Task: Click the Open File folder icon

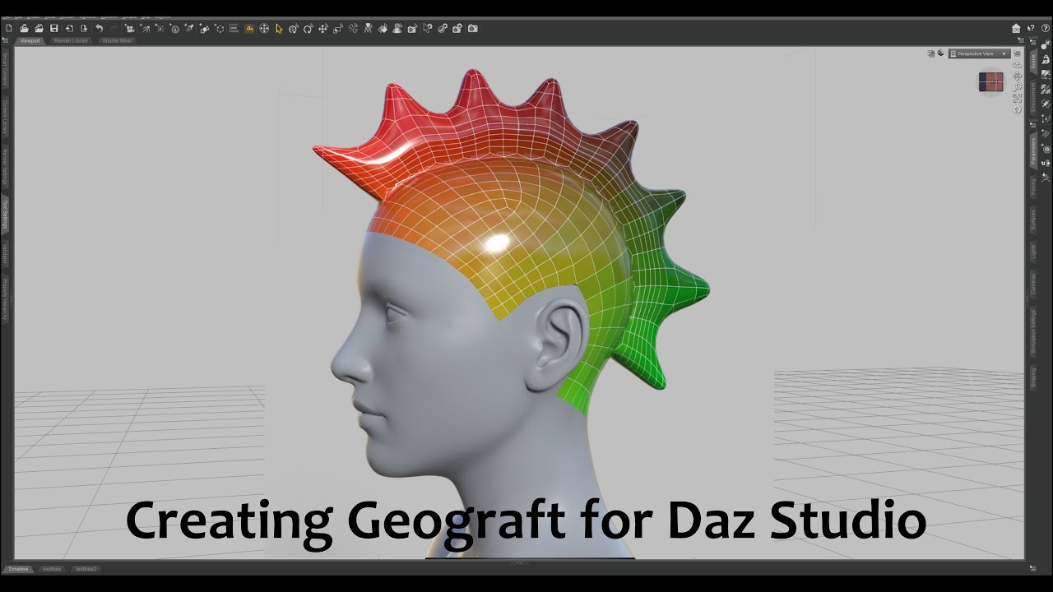Action: pyautogui.click(x=24, y=28)
